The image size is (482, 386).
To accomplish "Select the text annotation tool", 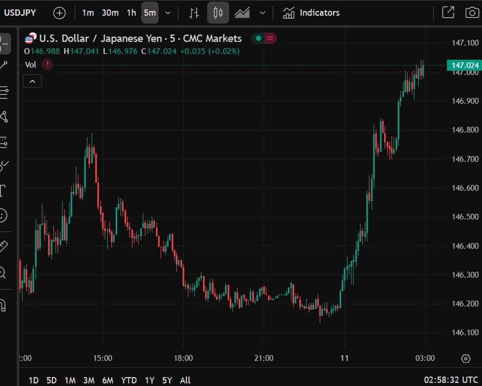I will click(2, 191).
